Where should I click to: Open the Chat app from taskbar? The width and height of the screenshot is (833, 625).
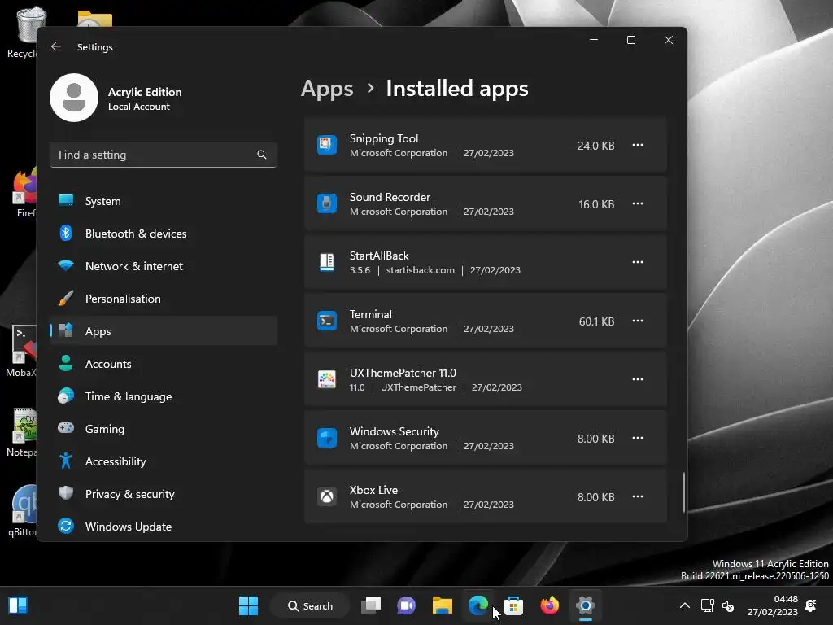tap(407, 605)
